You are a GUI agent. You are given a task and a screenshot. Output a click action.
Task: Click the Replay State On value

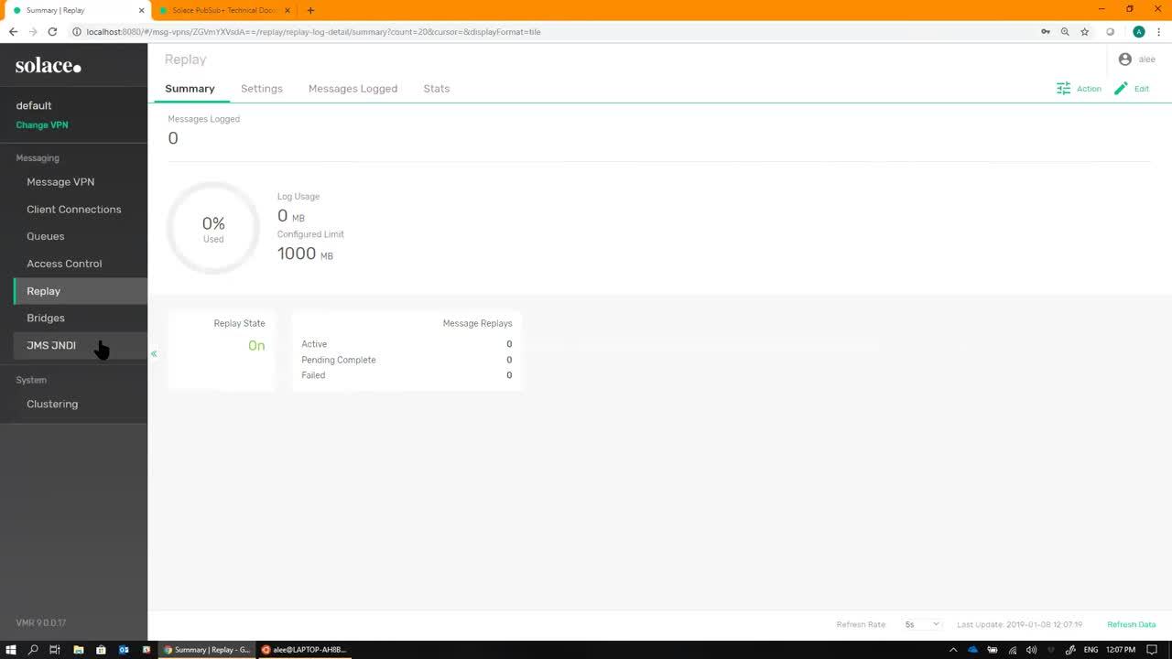256,345
